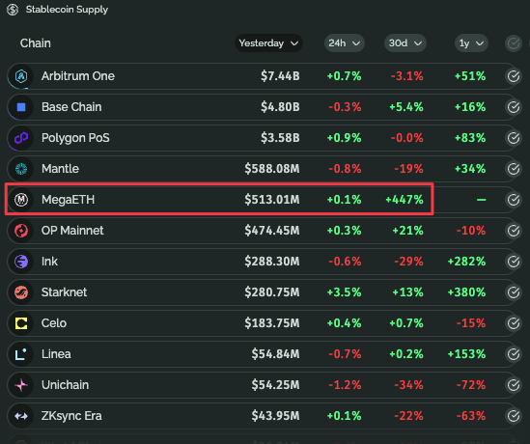Toggle the header select-all check circle
The image size is (530, 444).
pyautogui.click(x=514, y=43)
